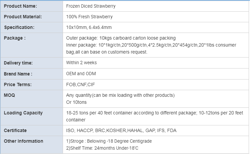Click the 100% Fresh Strawberry value
The height and width of the screenshot is (154, 250).
(89, 17)
